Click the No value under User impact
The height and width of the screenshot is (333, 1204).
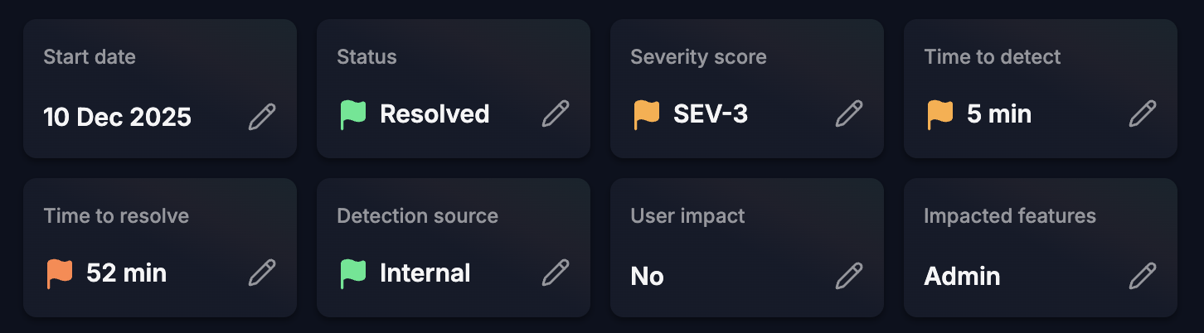647,276
